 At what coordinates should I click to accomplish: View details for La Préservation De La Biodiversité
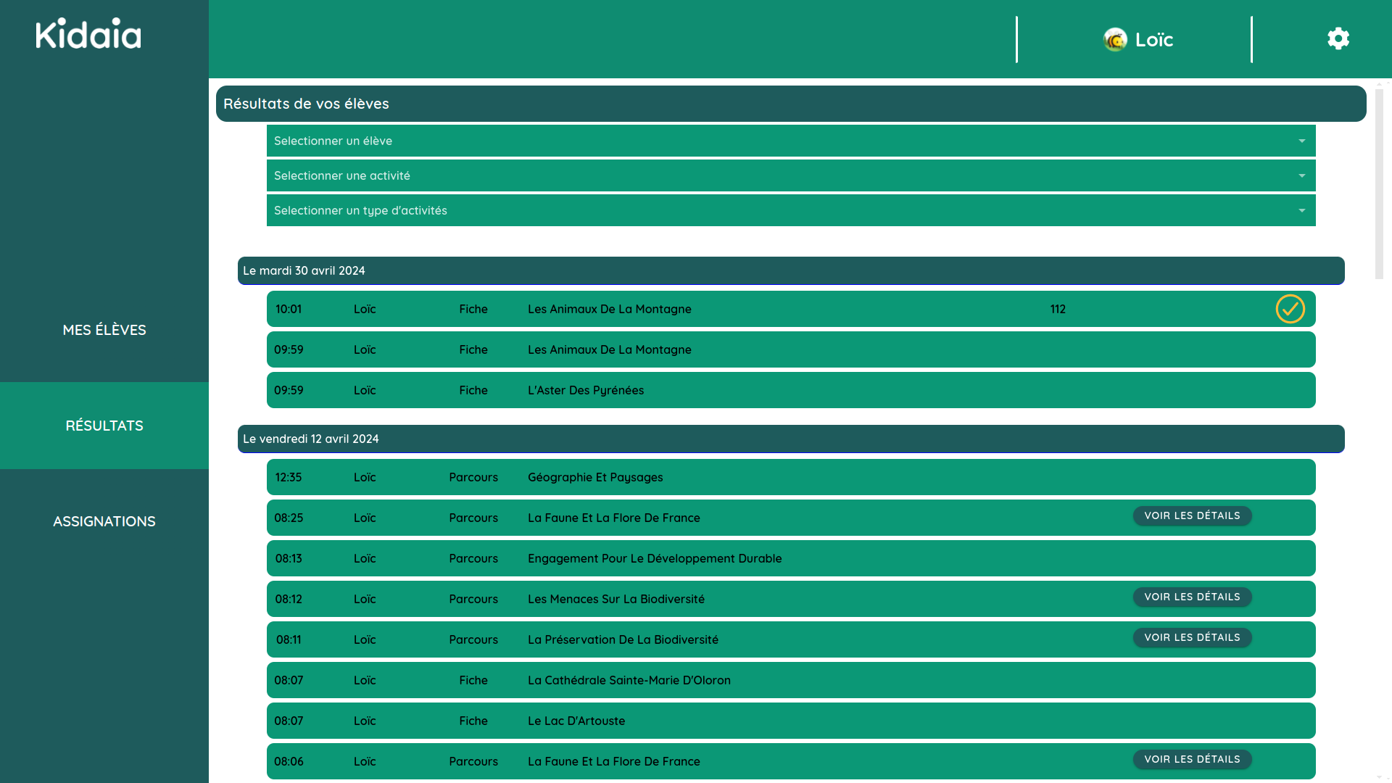[1192, 638]
